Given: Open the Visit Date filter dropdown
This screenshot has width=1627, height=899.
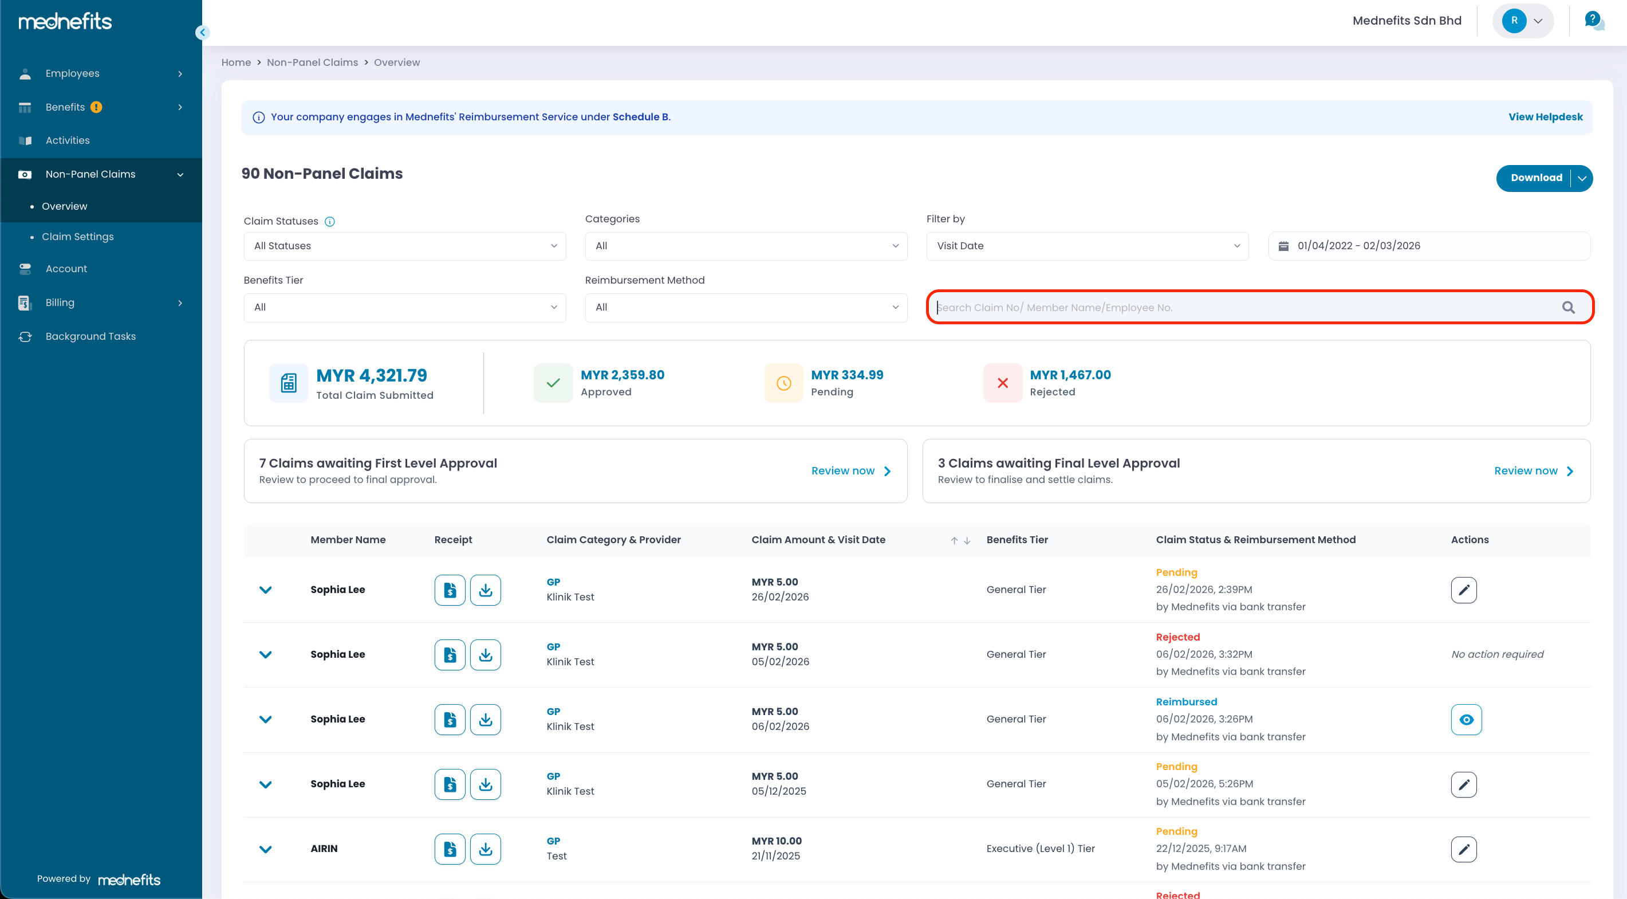Looking at the screenshot, I should pyautogui.click(x=1087, y=246).
